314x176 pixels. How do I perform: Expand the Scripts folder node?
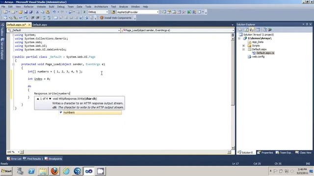coord(244,45)
